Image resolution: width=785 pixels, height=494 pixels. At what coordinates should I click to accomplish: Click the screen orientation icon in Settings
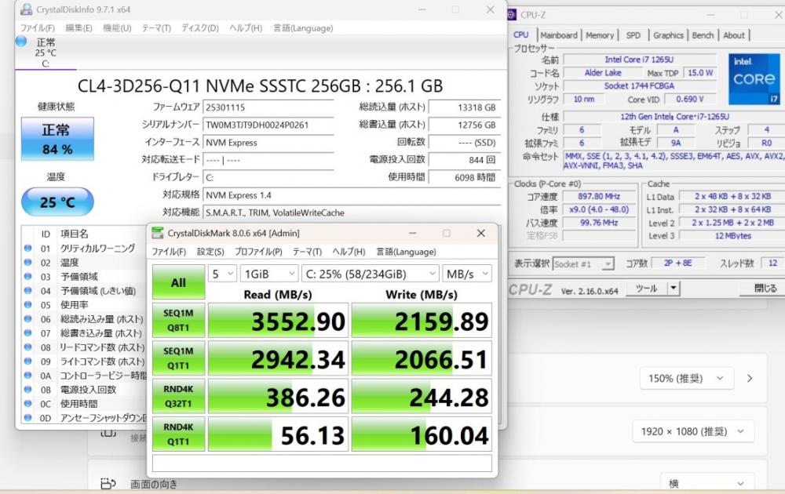[108, 484]
